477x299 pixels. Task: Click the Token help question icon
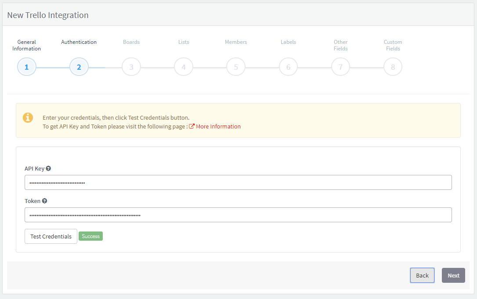(x=44, y=201)
